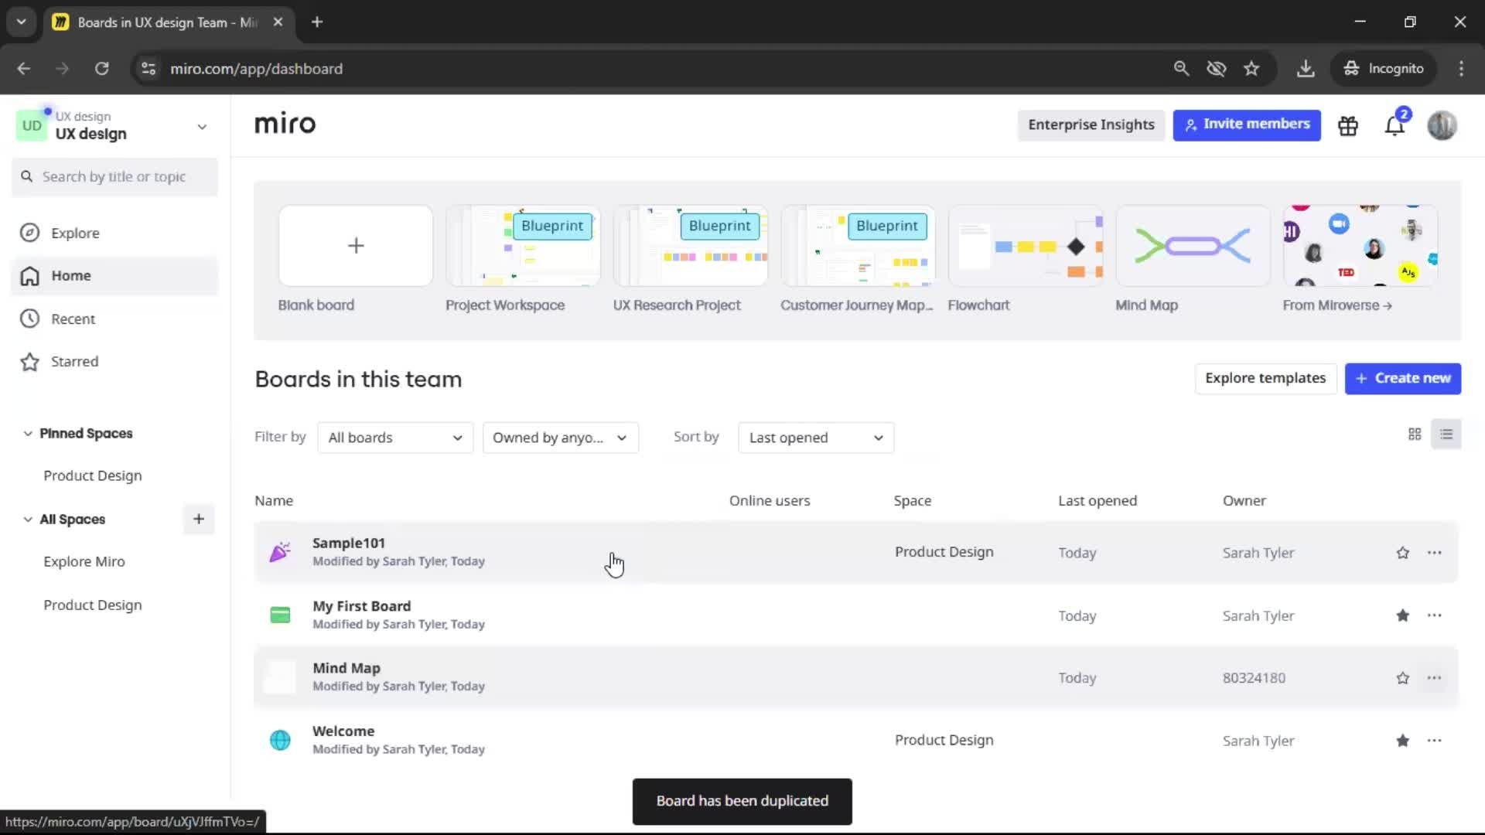Go to Home in the sidebar

114,276
